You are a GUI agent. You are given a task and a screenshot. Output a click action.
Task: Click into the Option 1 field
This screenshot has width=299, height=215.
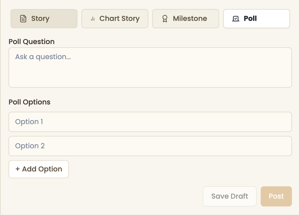pyautogui.click(x=150, y=122)
